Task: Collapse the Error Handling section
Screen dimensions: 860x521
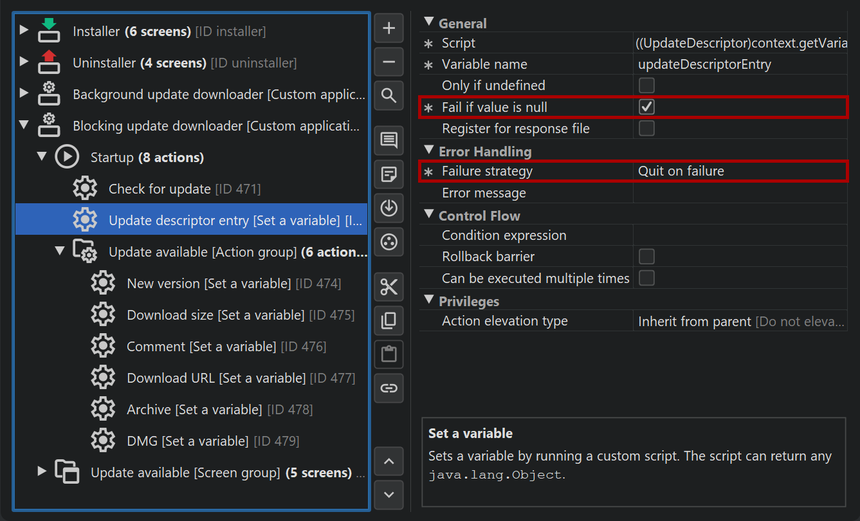Action: coord(429,151)
